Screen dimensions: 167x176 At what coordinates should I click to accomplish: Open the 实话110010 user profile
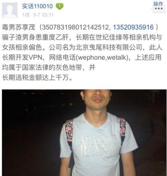(x=37, y=6)
